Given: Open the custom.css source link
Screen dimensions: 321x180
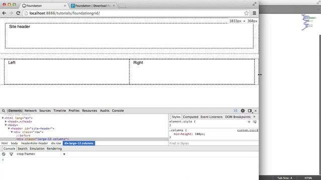Looking at the screenshot, I should coord(247,130).
